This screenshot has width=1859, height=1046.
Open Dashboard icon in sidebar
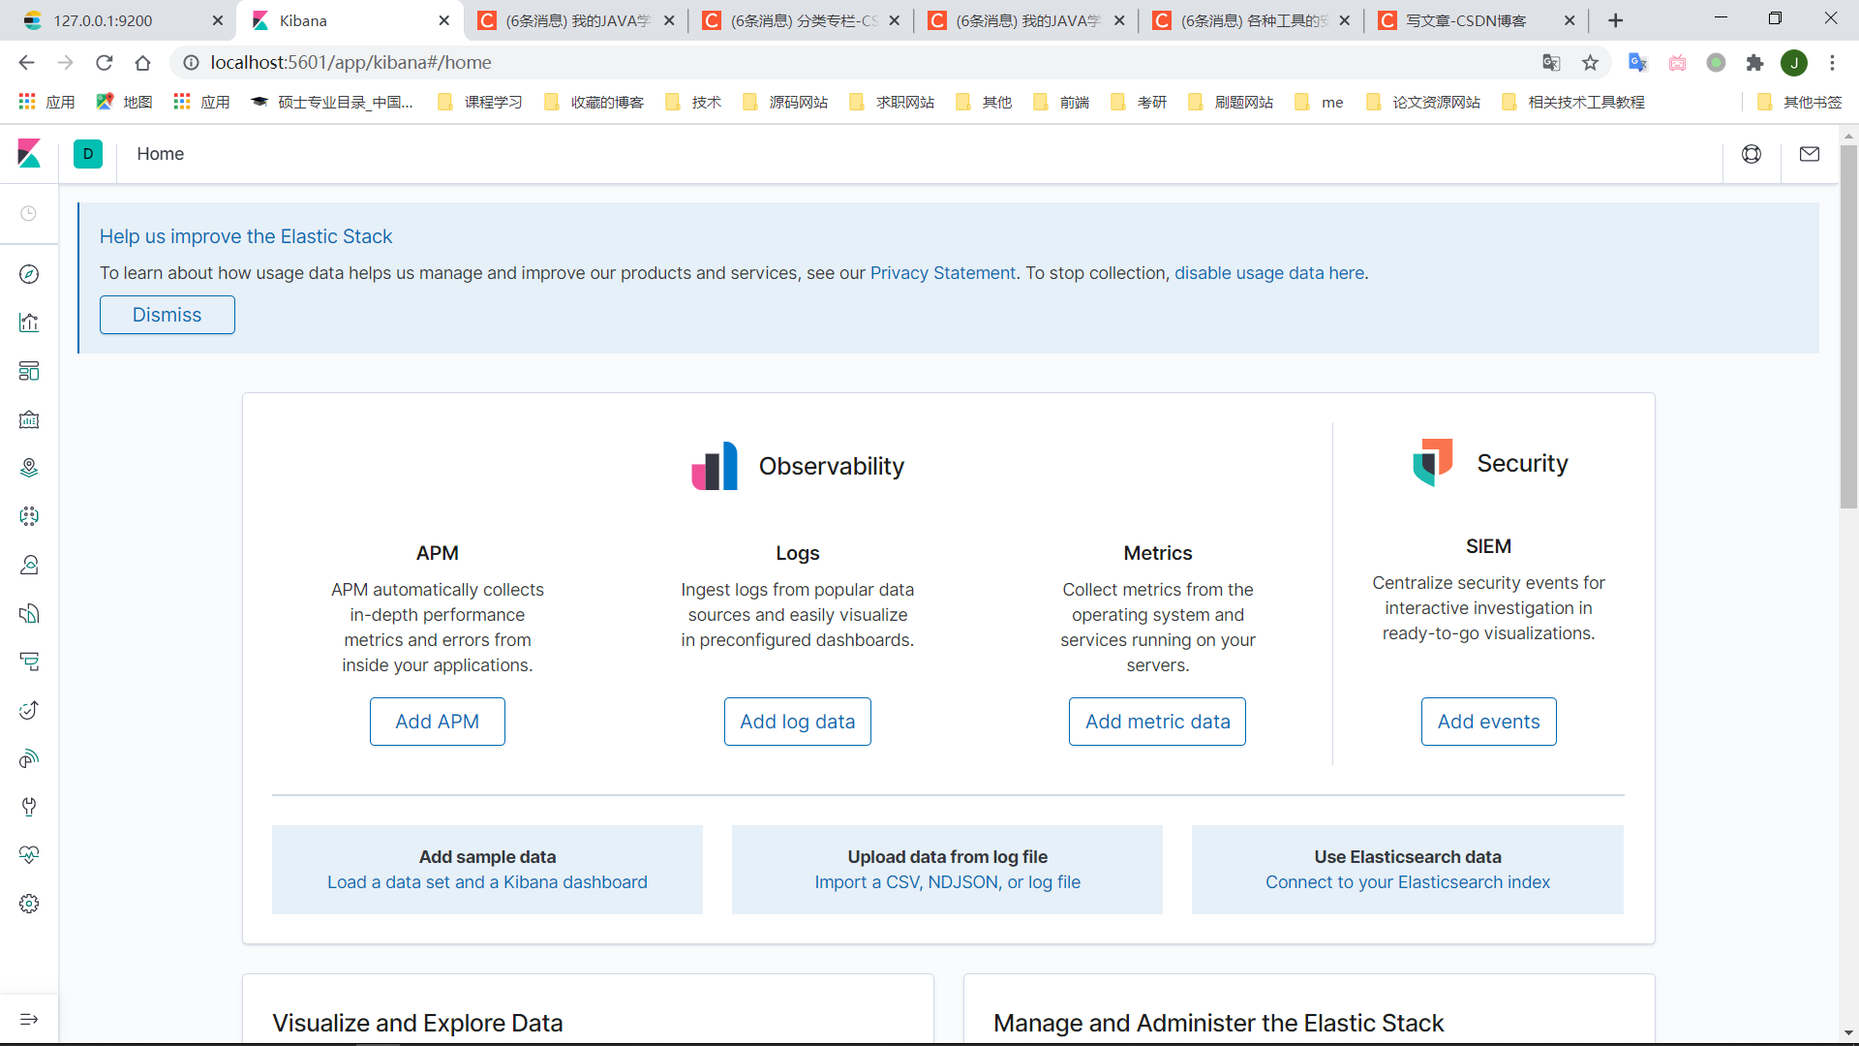(29, 371)
